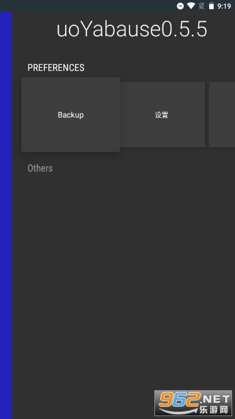Screen dimensions: 235x419
Task: Click the 乐游网 text in watermark
Action: 214,410
